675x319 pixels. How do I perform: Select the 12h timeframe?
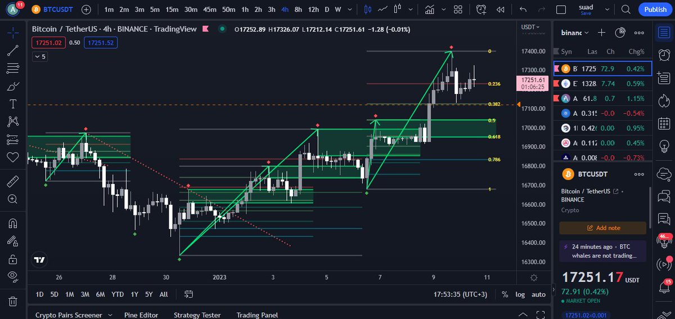point(312,10)
